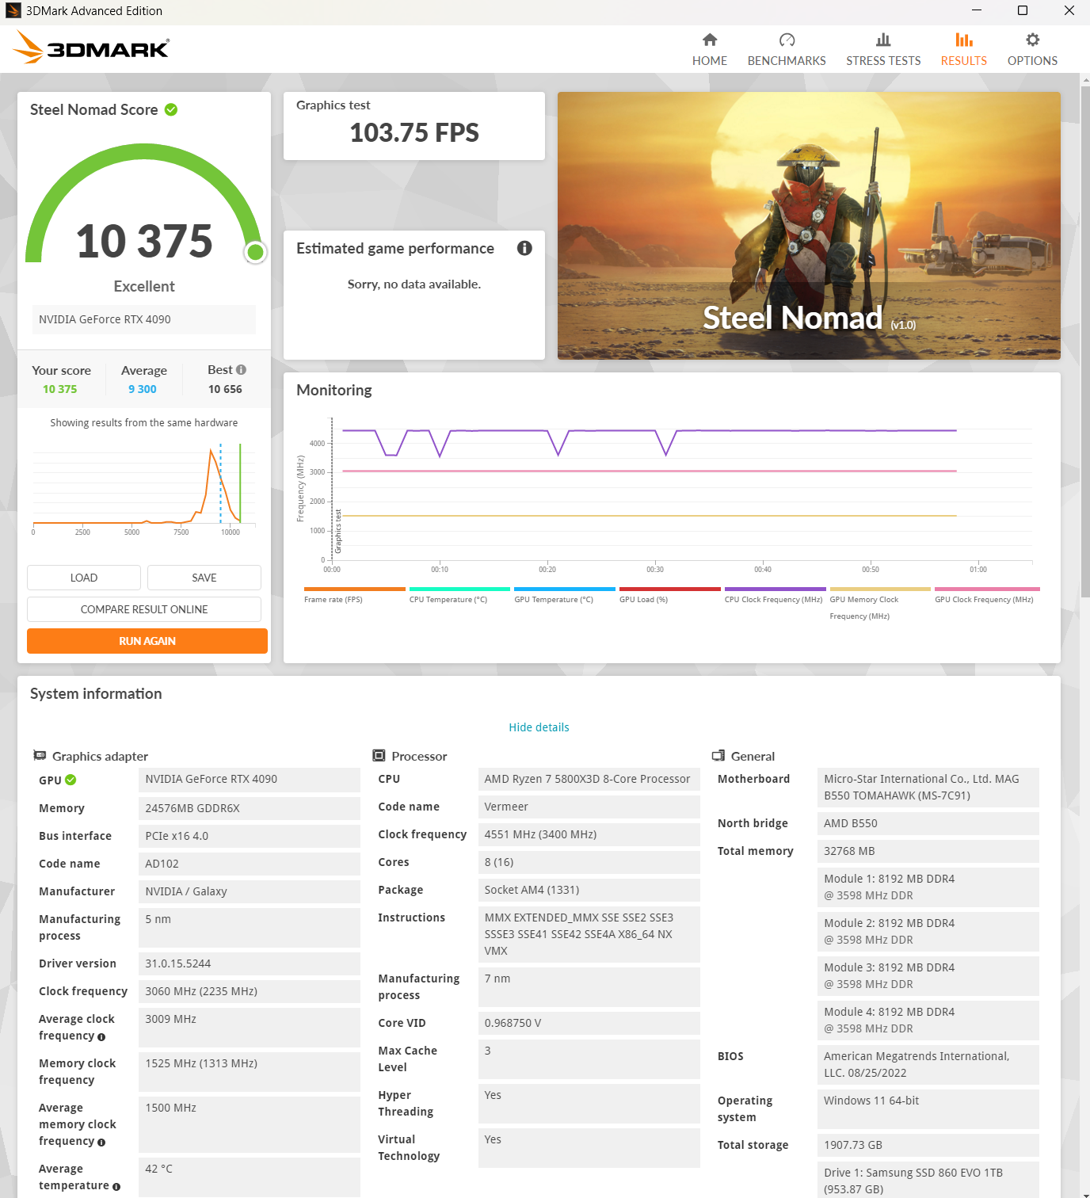Click the best score 10 656
This screenshot has height=1198, width=1090.
[x=225, y=389]
